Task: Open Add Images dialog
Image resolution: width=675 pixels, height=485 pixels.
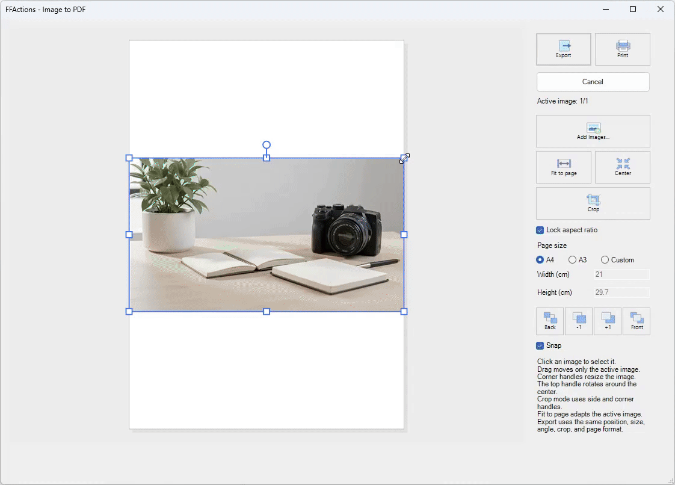Action: point(593,131)
